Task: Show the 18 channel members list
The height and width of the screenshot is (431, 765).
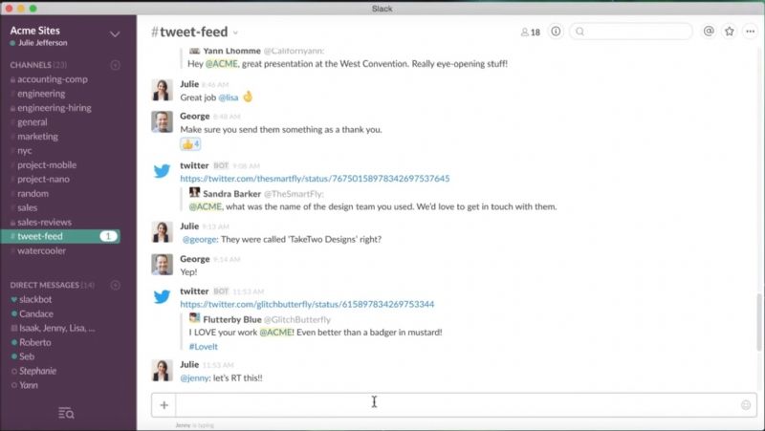Action: [531, 32]
